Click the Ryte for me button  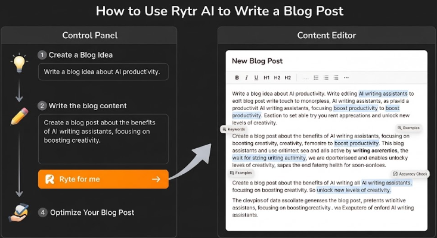click(103, 179)
